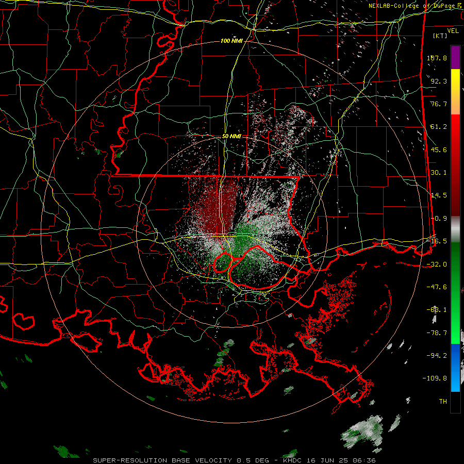Click the TH legend label
464x464 pixels.
tap(443, 402)
